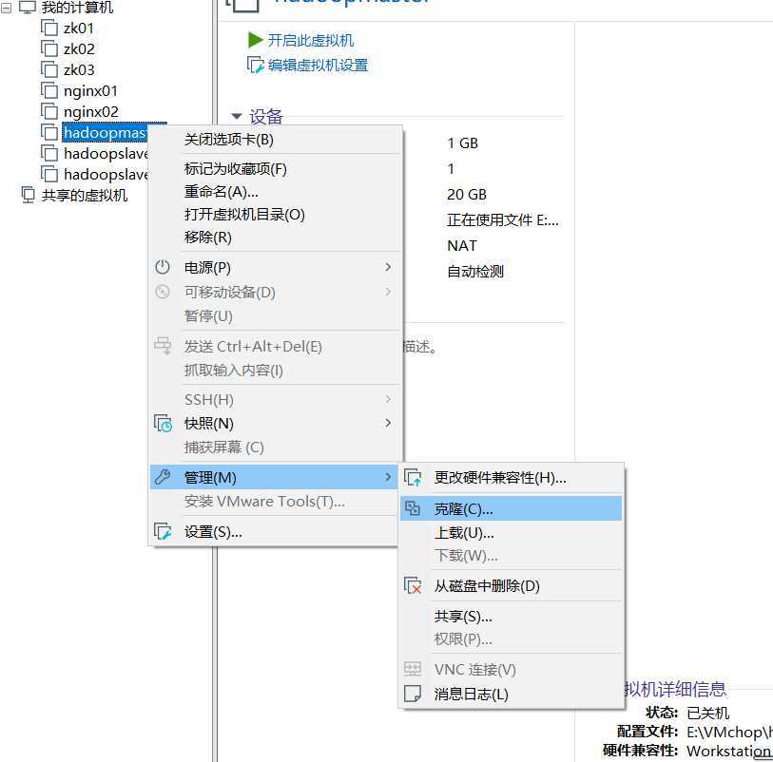
Task: Select zk01 in the VM library tree
Action: pyautogui.click(x=78, y=29)
